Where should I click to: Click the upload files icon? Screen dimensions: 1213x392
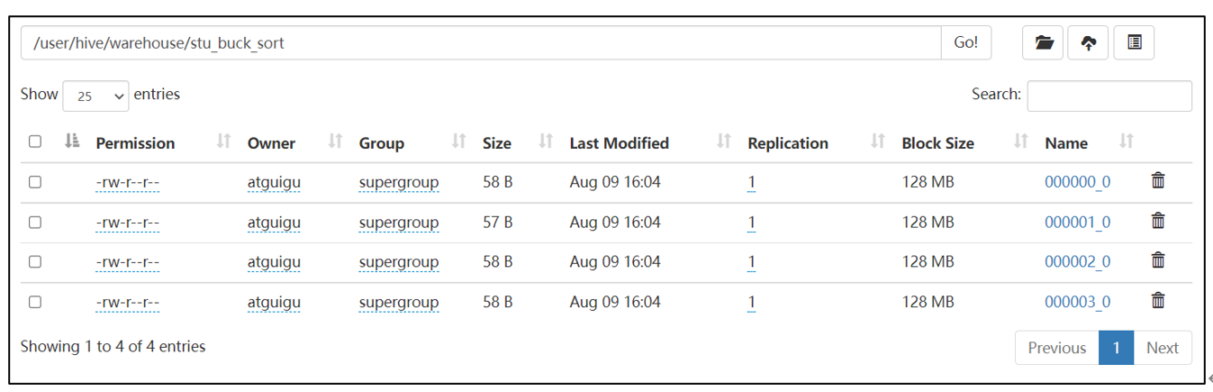[x=1088, y=42]
